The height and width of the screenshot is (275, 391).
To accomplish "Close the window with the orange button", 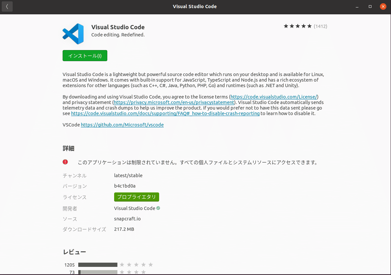I will tap(383, 7).
